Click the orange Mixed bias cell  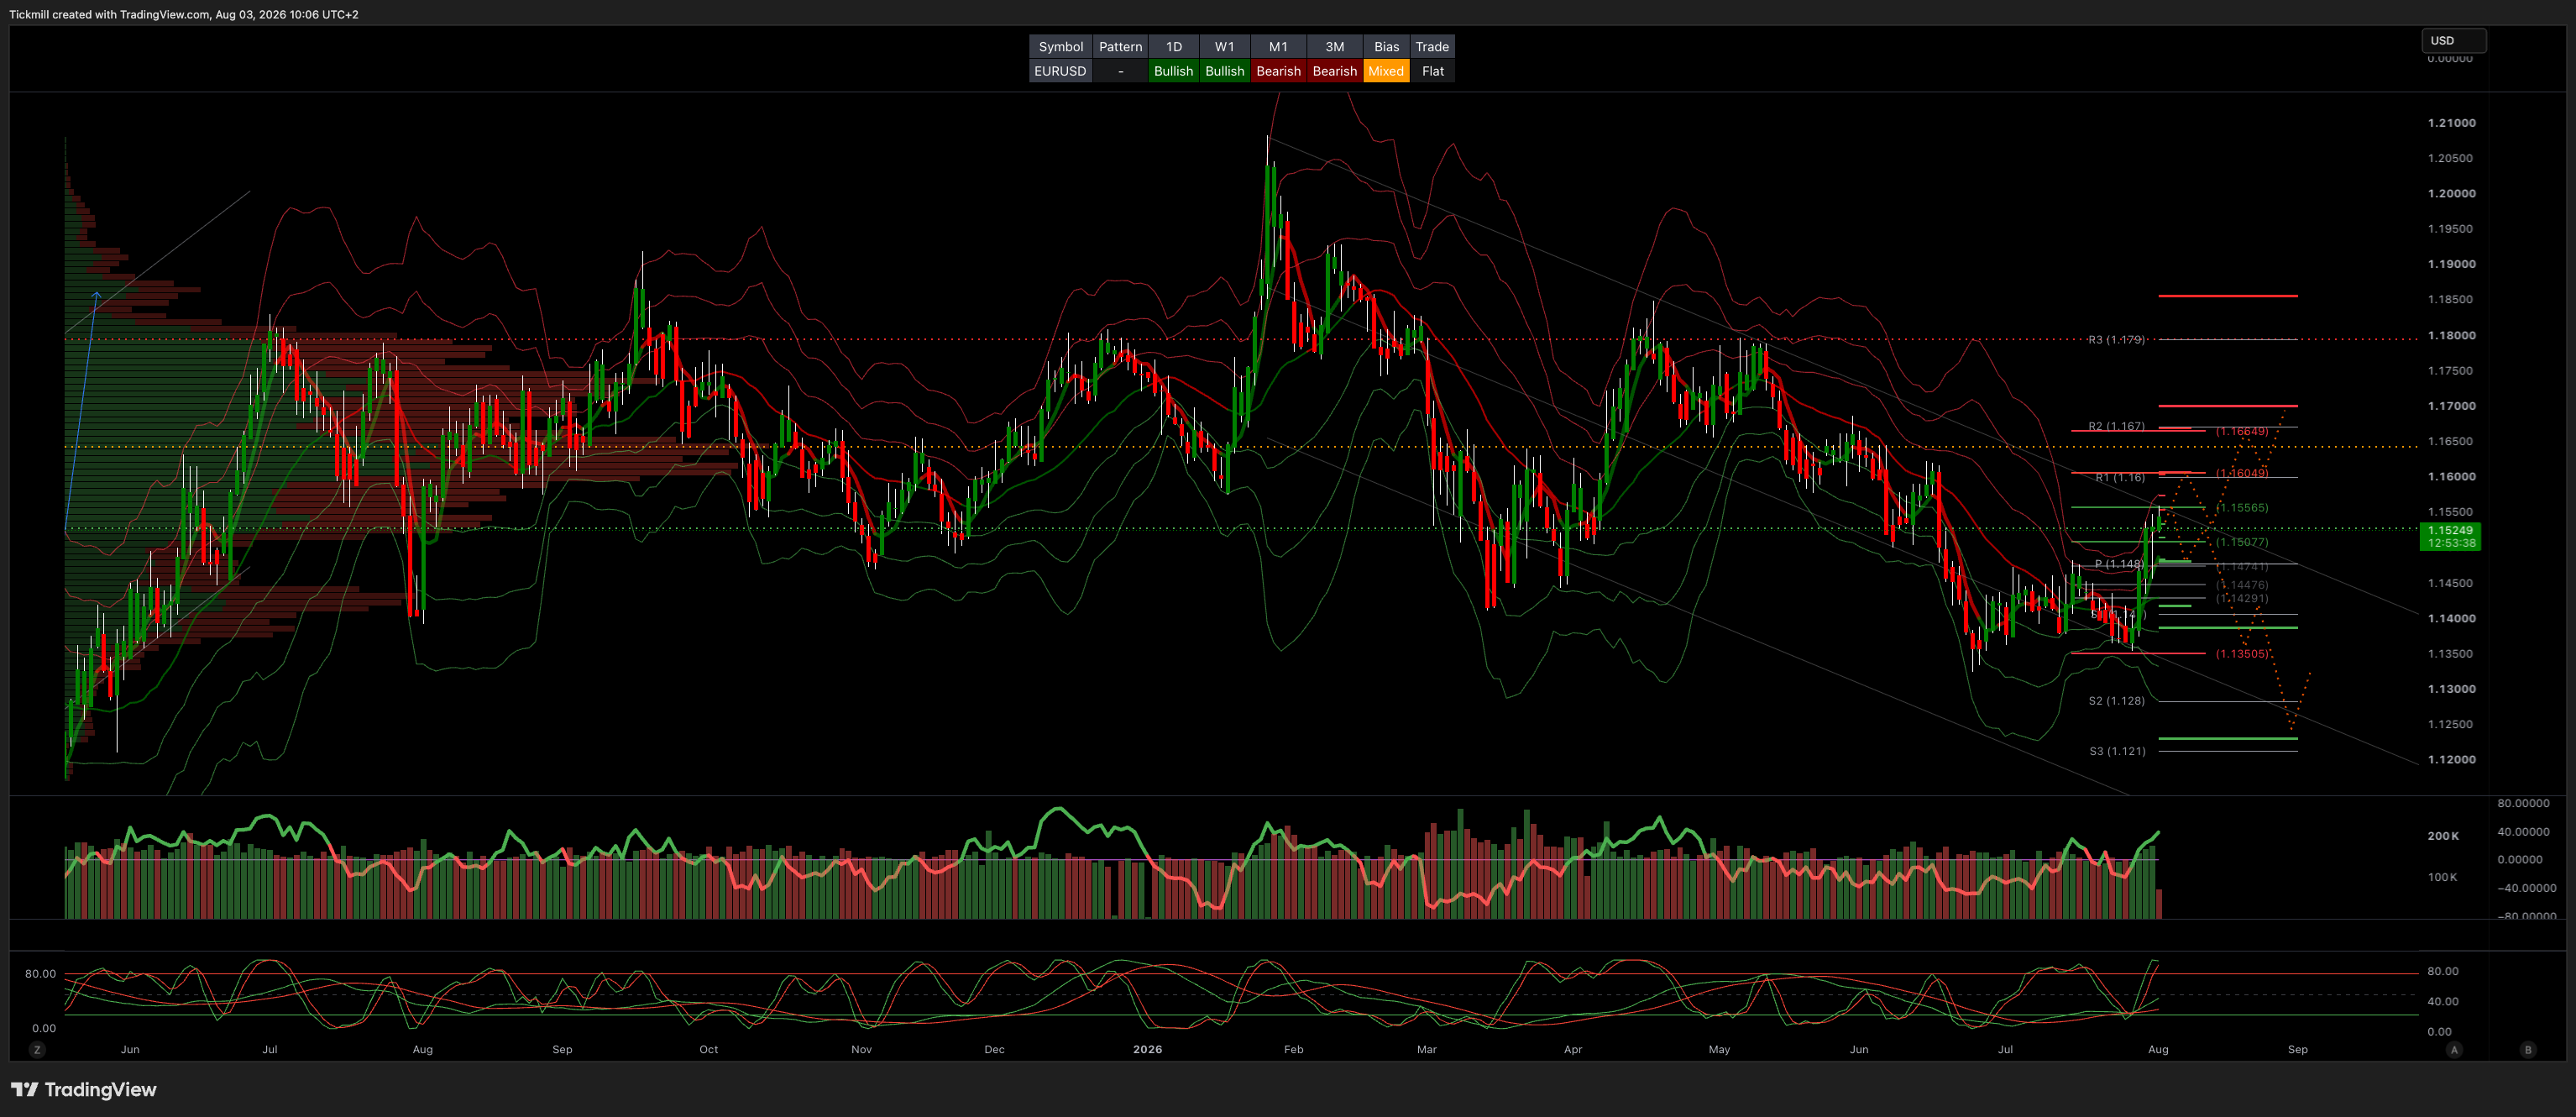(1386, 71)
